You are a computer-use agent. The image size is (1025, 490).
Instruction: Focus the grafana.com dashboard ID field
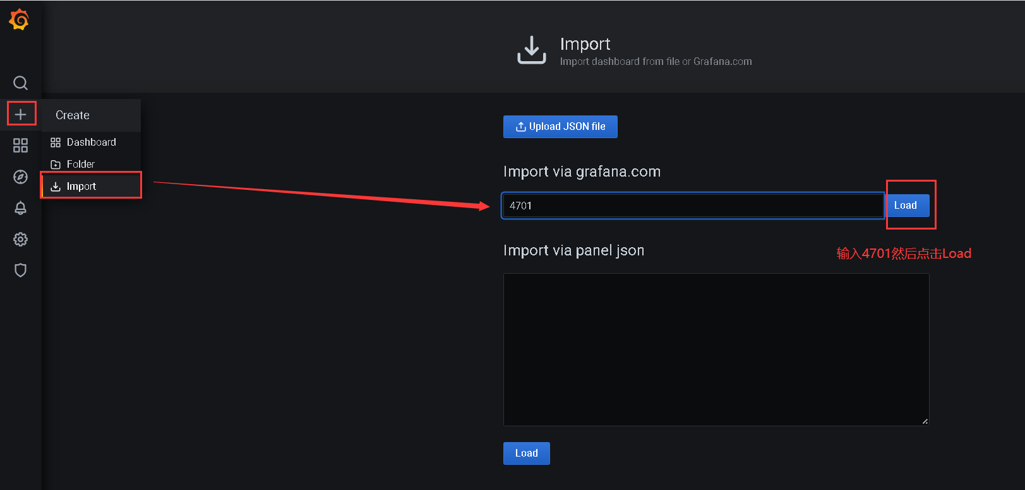693,206
